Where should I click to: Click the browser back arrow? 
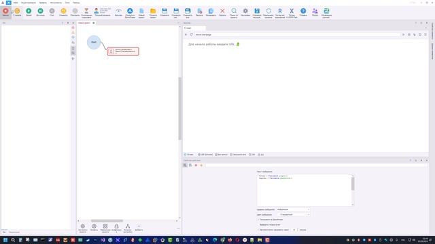(x=186, y=35)
